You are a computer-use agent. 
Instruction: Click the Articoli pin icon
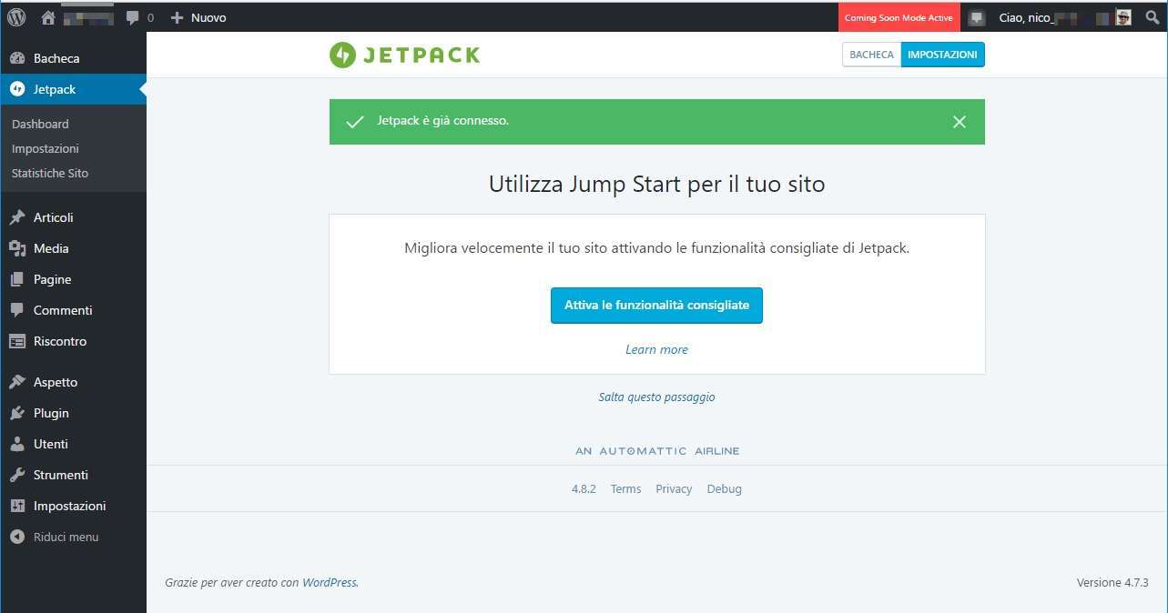tap(17, 217)
